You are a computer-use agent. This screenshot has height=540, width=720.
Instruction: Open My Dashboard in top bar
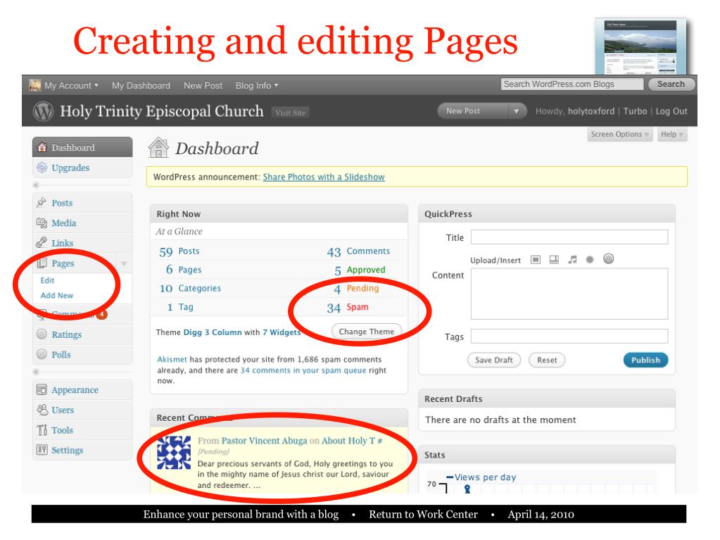click(141, 85)
